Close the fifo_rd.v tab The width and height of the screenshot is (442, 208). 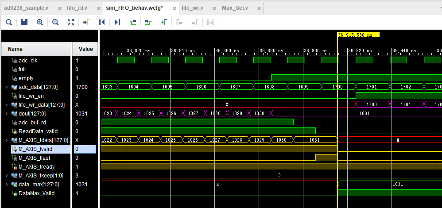(x=99, y=8)
